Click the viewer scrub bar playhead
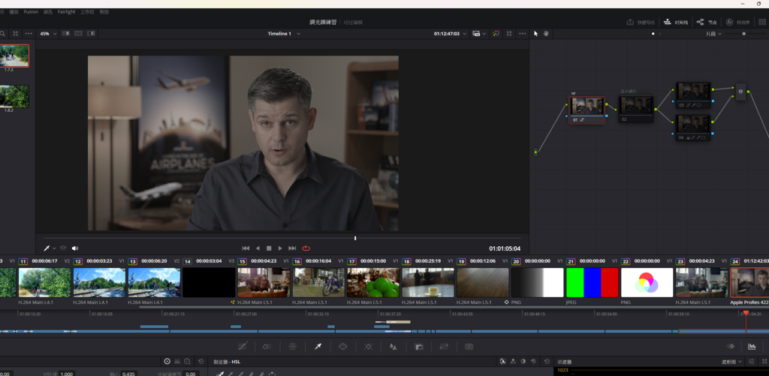This screenshot has height=376, width=769. point(355,238)
